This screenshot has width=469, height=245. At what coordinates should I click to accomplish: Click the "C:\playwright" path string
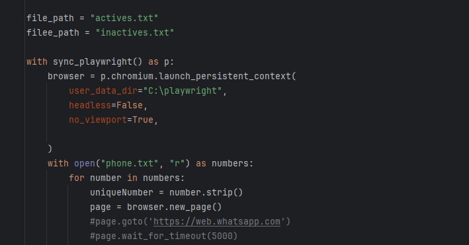(183, 90)
